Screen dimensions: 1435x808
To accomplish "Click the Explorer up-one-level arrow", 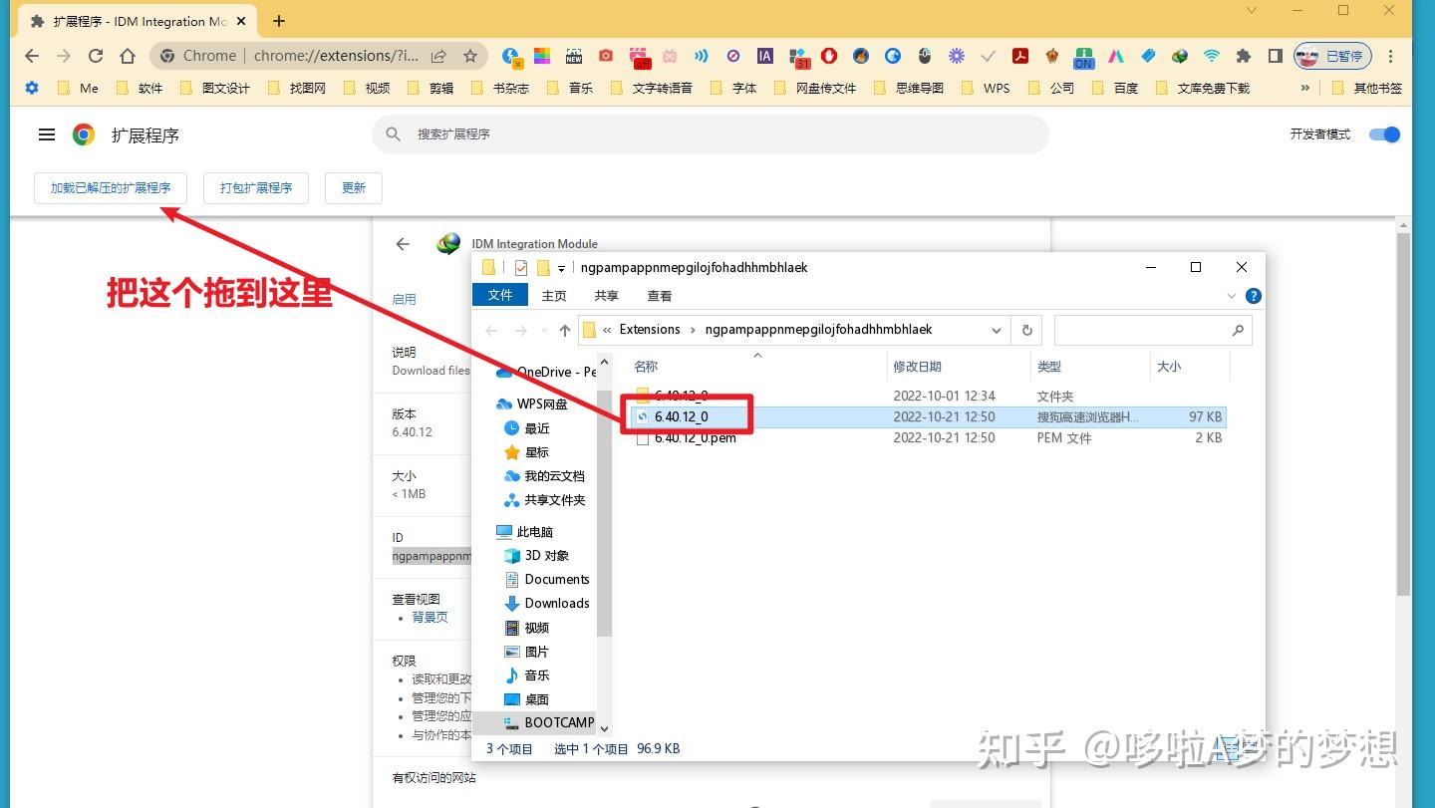I will tap(565, 330).
